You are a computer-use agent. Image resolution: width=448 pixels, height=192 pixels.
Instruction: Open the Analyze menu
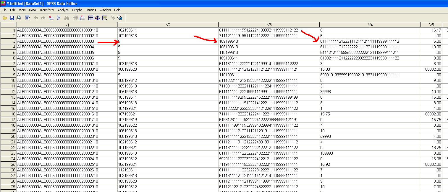coord(63,10)
